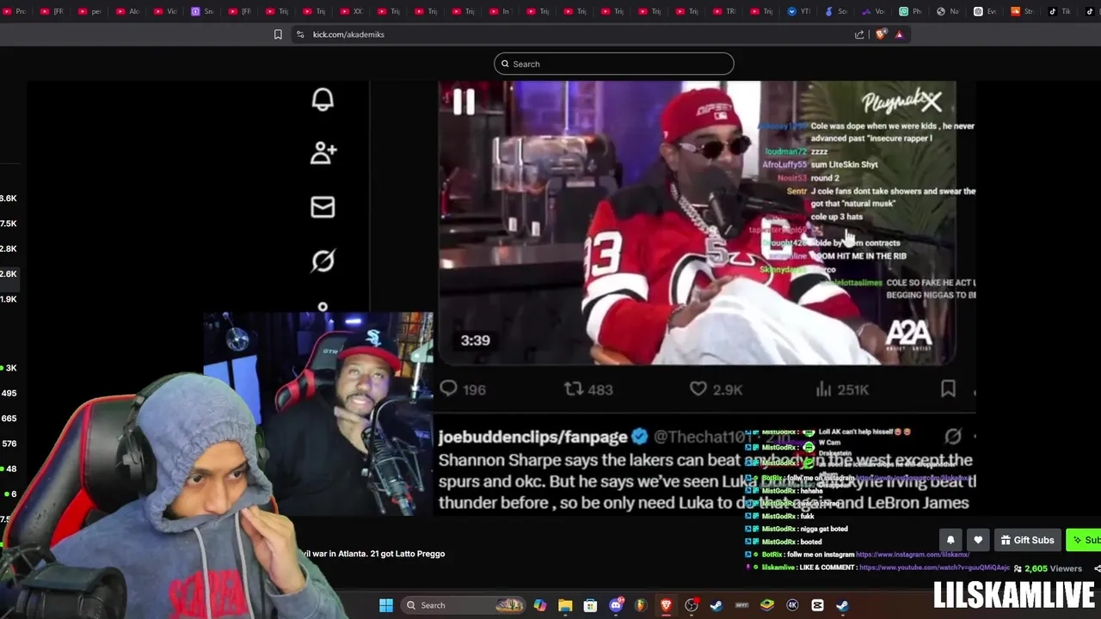This screenshot has height=619, width=1101.
Task: Open the add-people icon in the sidebar
Action: point(323,153)
